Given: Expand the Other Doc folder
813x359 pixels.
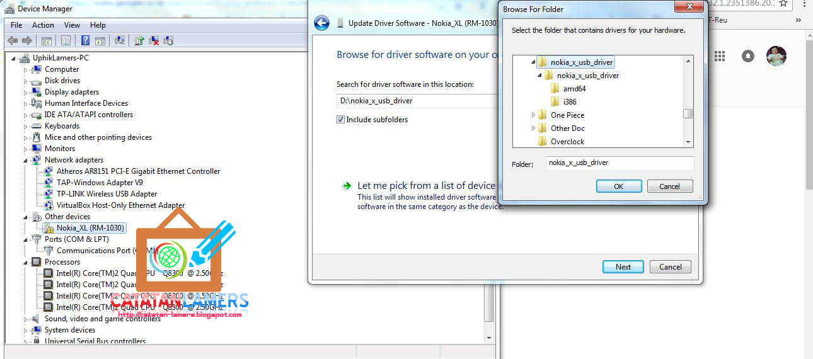Looking at the screenshot, I should 534,128.
